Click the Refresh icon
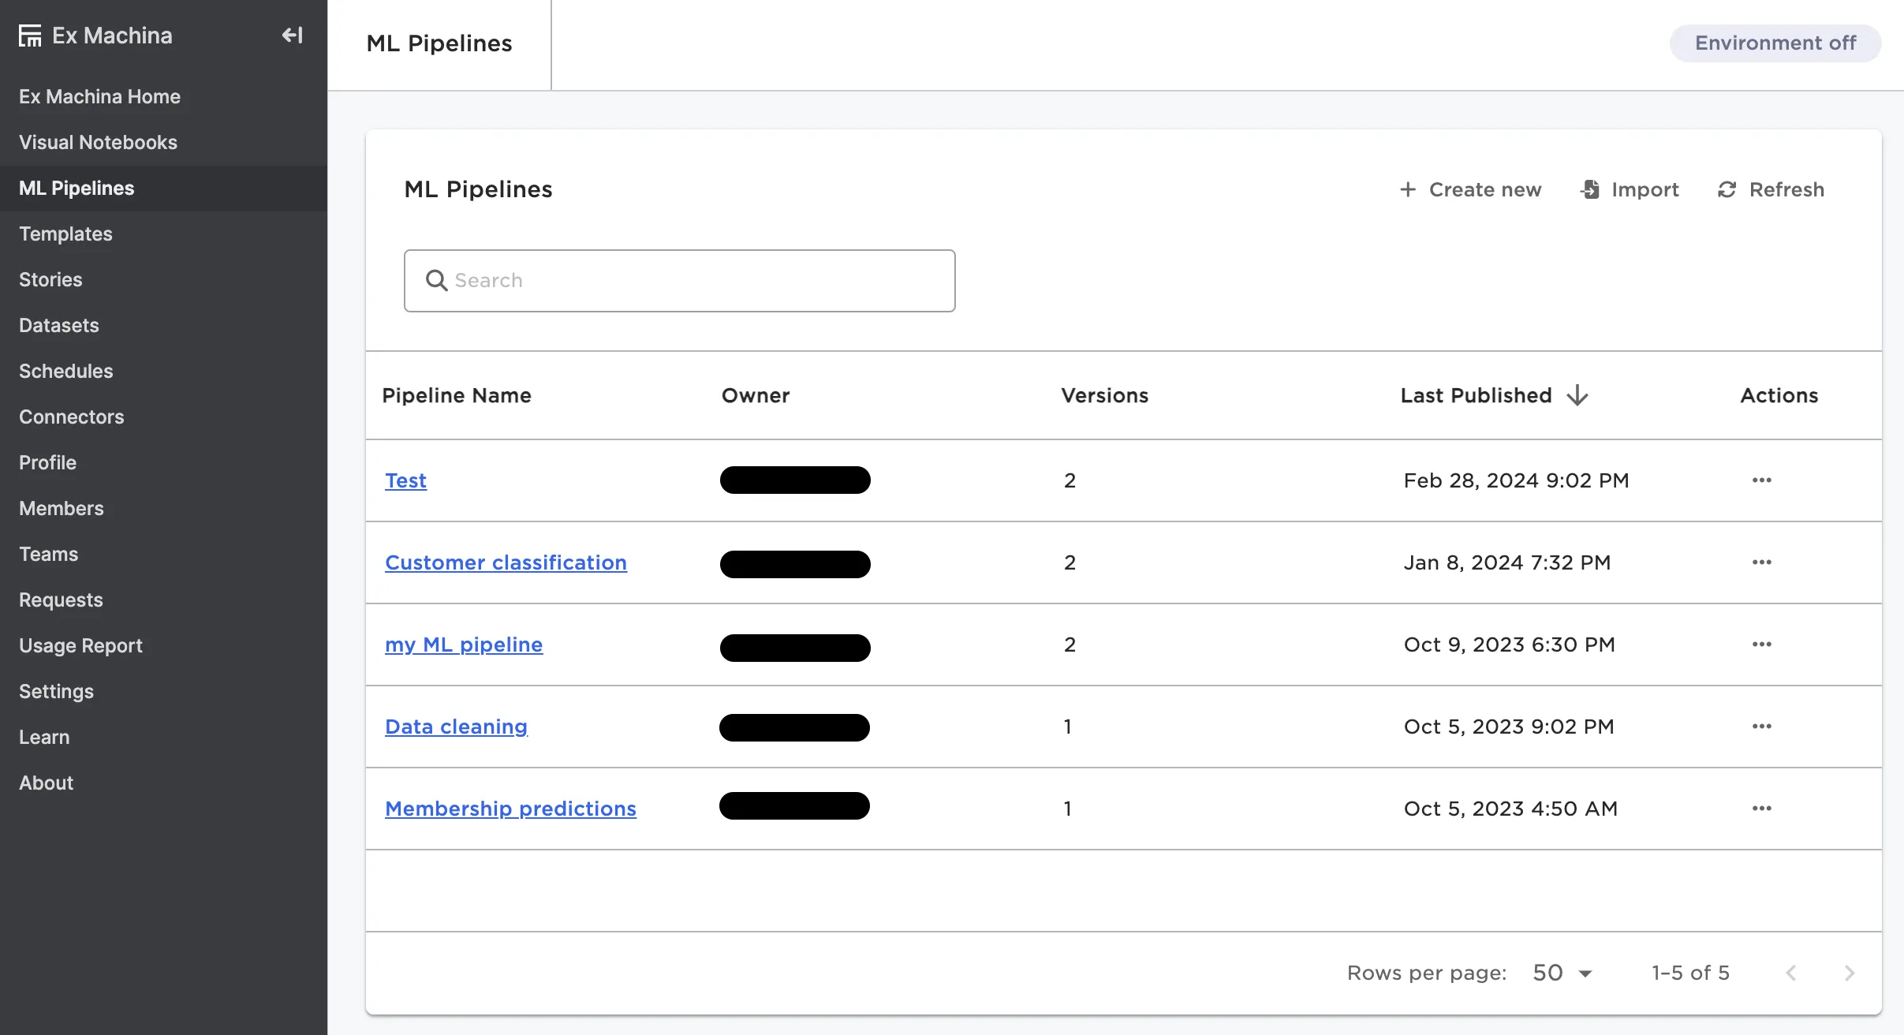Image resolution: width=1904 pixels, height=1035 pixels. [x=1727, y=189]
